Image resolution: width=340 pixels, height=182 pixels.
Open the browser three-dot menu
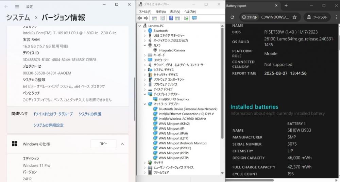click(x=337, y=17)
